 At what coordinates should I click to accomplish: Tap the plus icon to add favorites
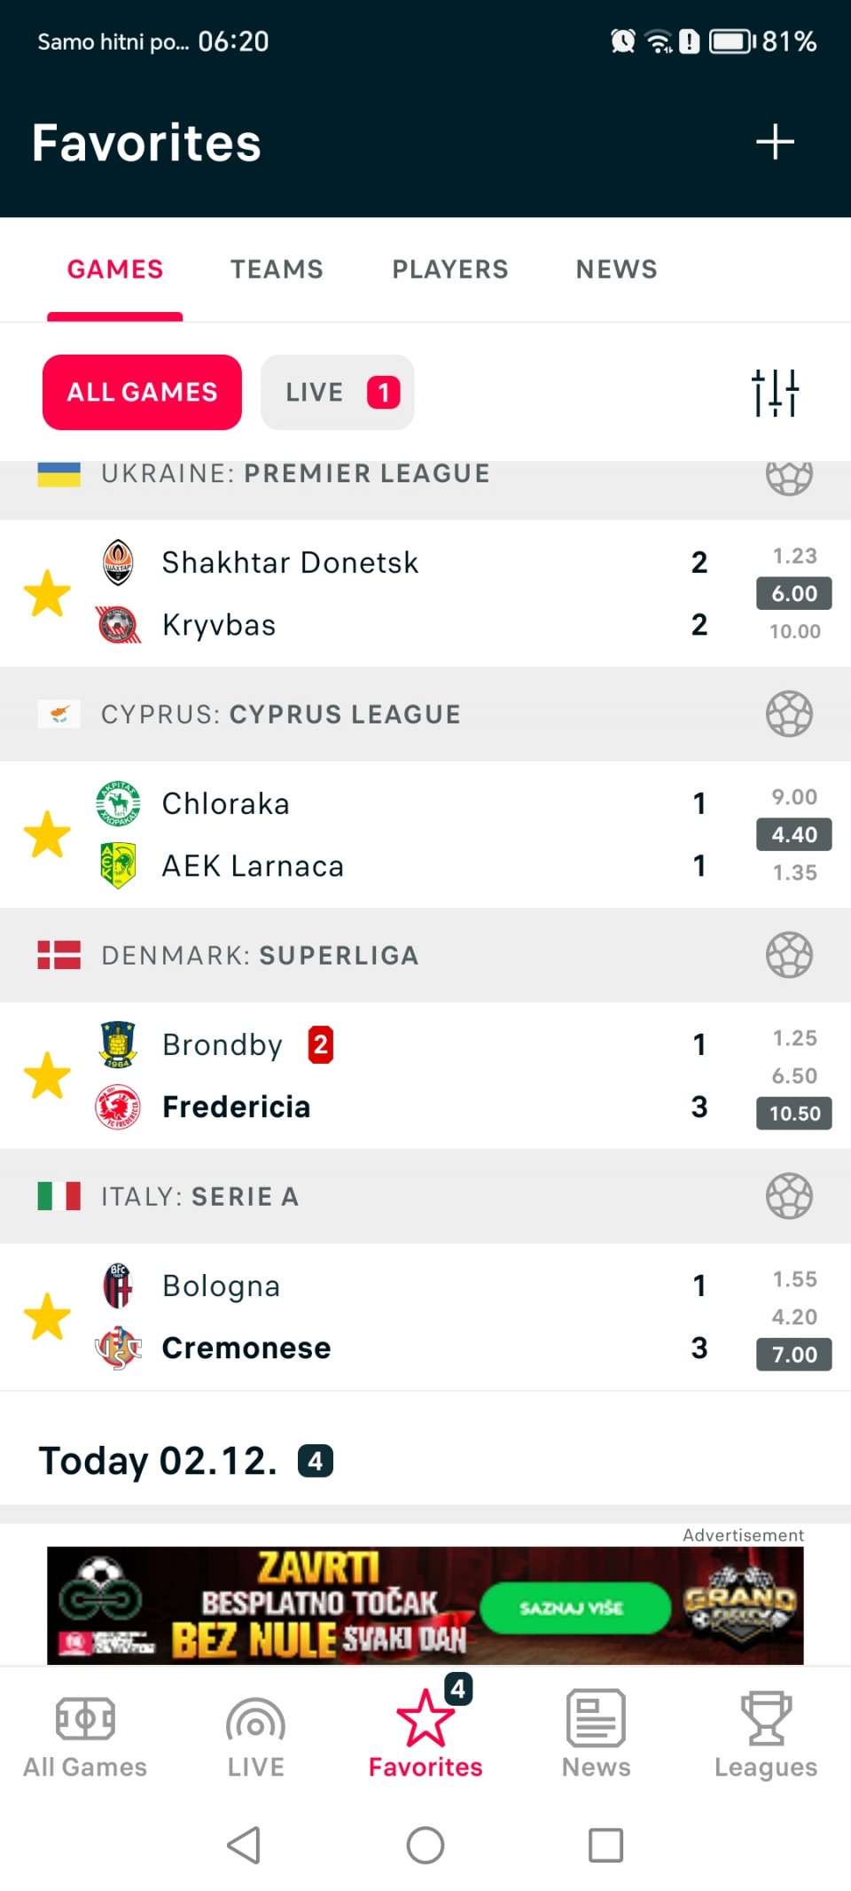tap(775, 142)
